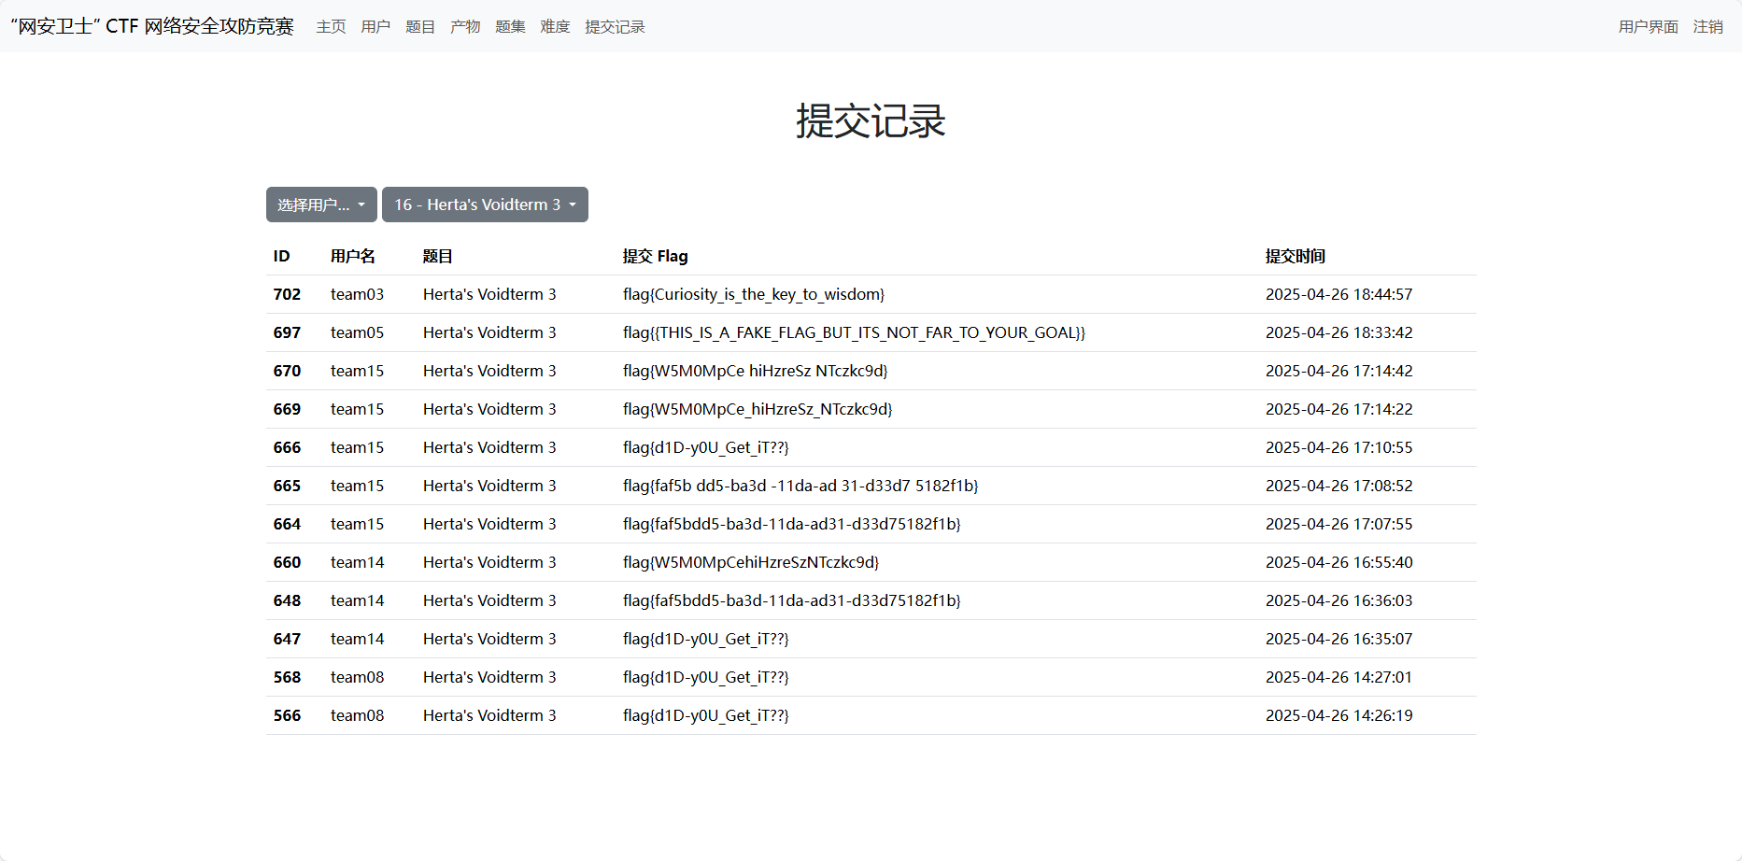Switch to 用户界面 via top-right link

point(1648,27)
